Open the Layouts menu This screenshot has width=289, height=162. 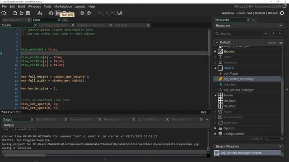(80, 6)
